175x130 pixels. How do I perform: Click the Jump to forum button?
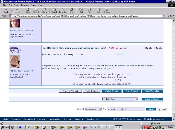152,99
